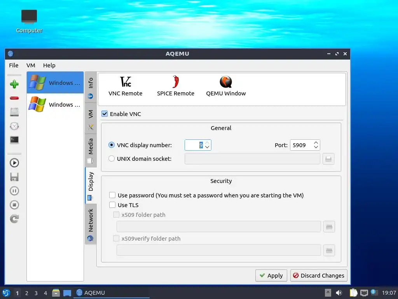Image resolution: width=398 pixels, height=299 pixels.
Task: Click the UNIX domain socket text field
Action: (x=252, y=159)
